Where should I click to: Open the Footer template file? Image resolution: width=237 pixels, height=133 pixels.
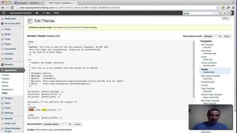(204, 57)
